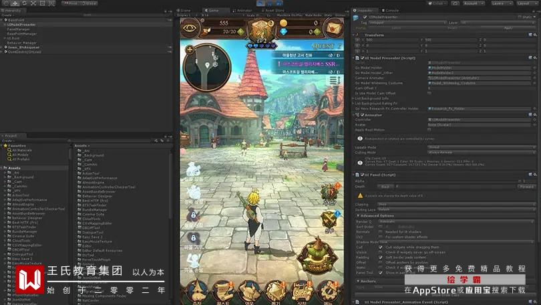Click the Play button in toolbar

261,3
